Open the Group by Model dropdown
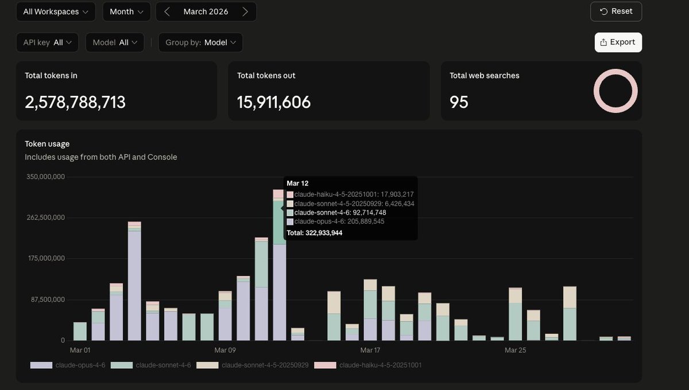 [200, 42]
